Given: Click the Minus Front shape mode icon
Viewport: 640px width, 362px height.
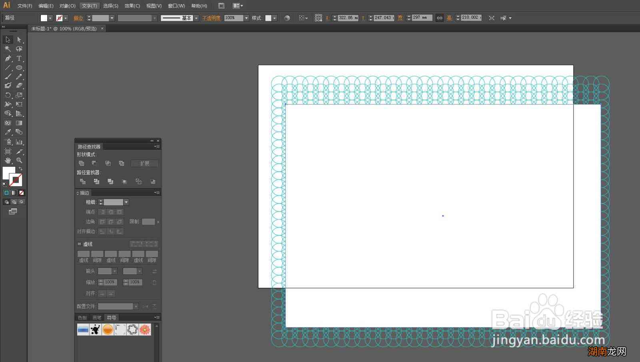Looking at the screenshot, I should (94, 163).
